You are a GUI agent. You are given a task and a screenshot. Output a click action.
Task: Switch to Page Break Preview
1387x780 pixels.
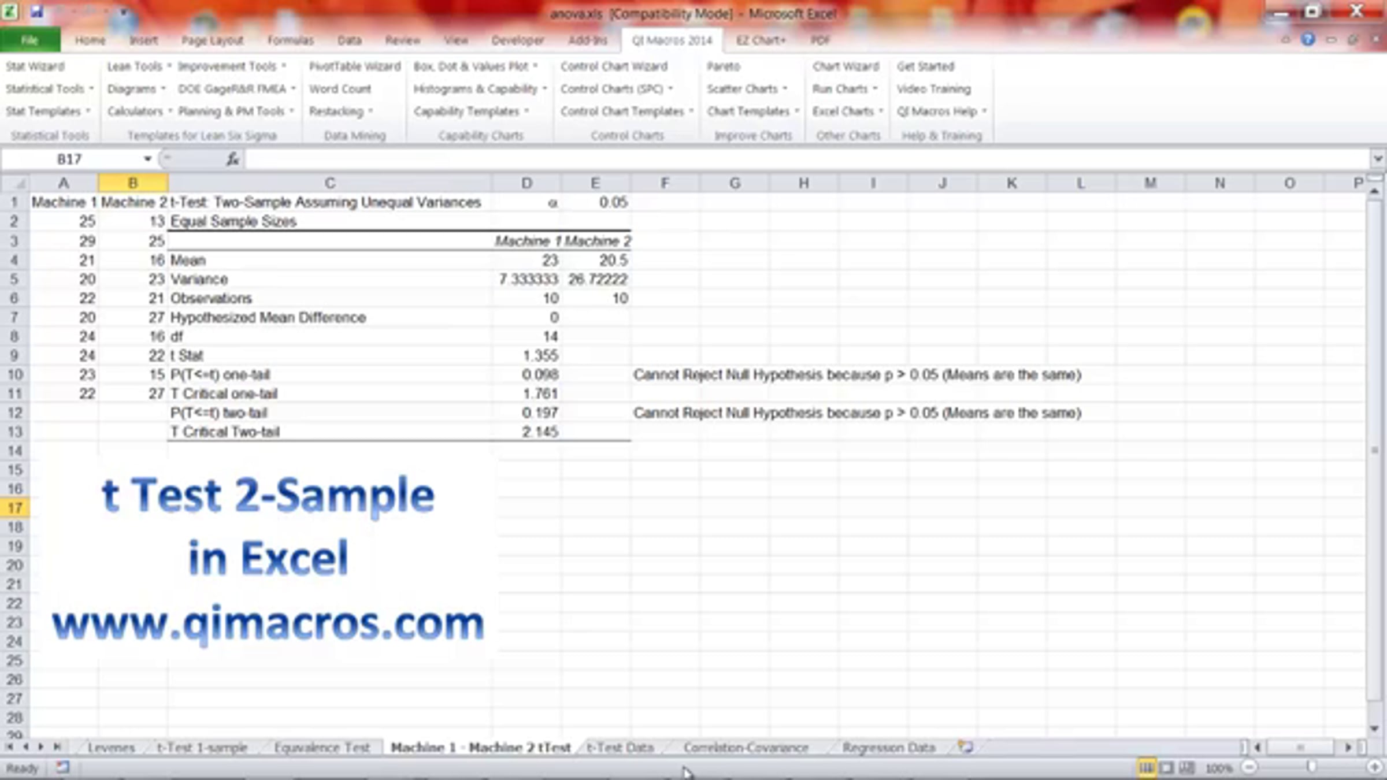[x=1186, y=768]
